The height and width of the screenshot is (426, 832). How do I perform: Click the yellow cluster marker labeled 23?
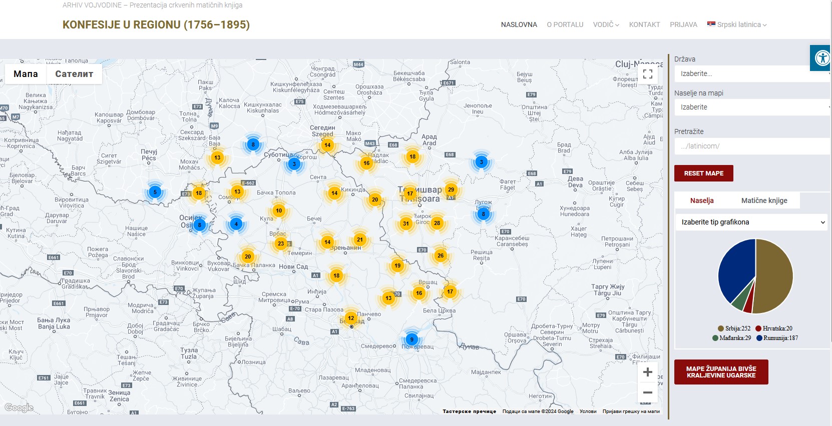pyautogui.click(x=280, y=243)
